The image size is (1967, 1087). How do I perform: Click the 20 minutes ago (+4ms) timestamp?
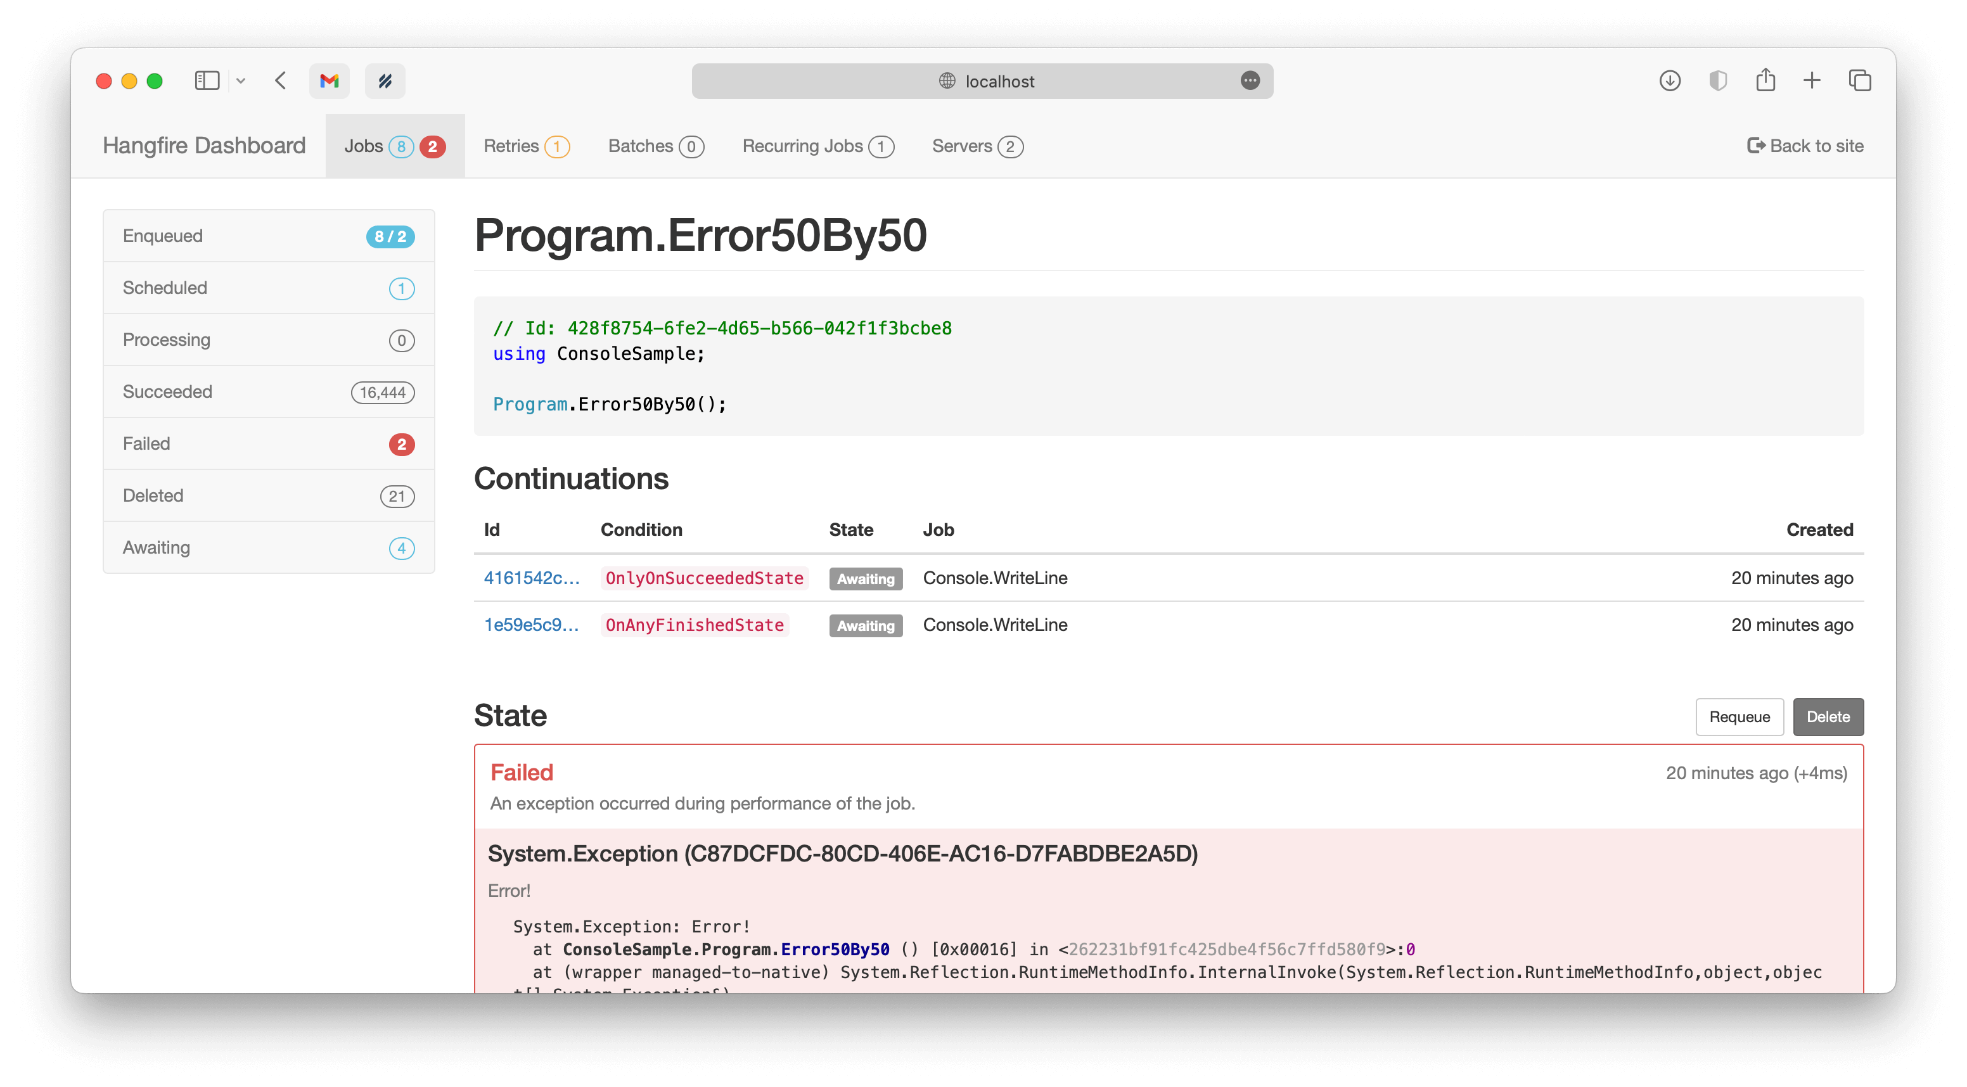[1756, 773]
